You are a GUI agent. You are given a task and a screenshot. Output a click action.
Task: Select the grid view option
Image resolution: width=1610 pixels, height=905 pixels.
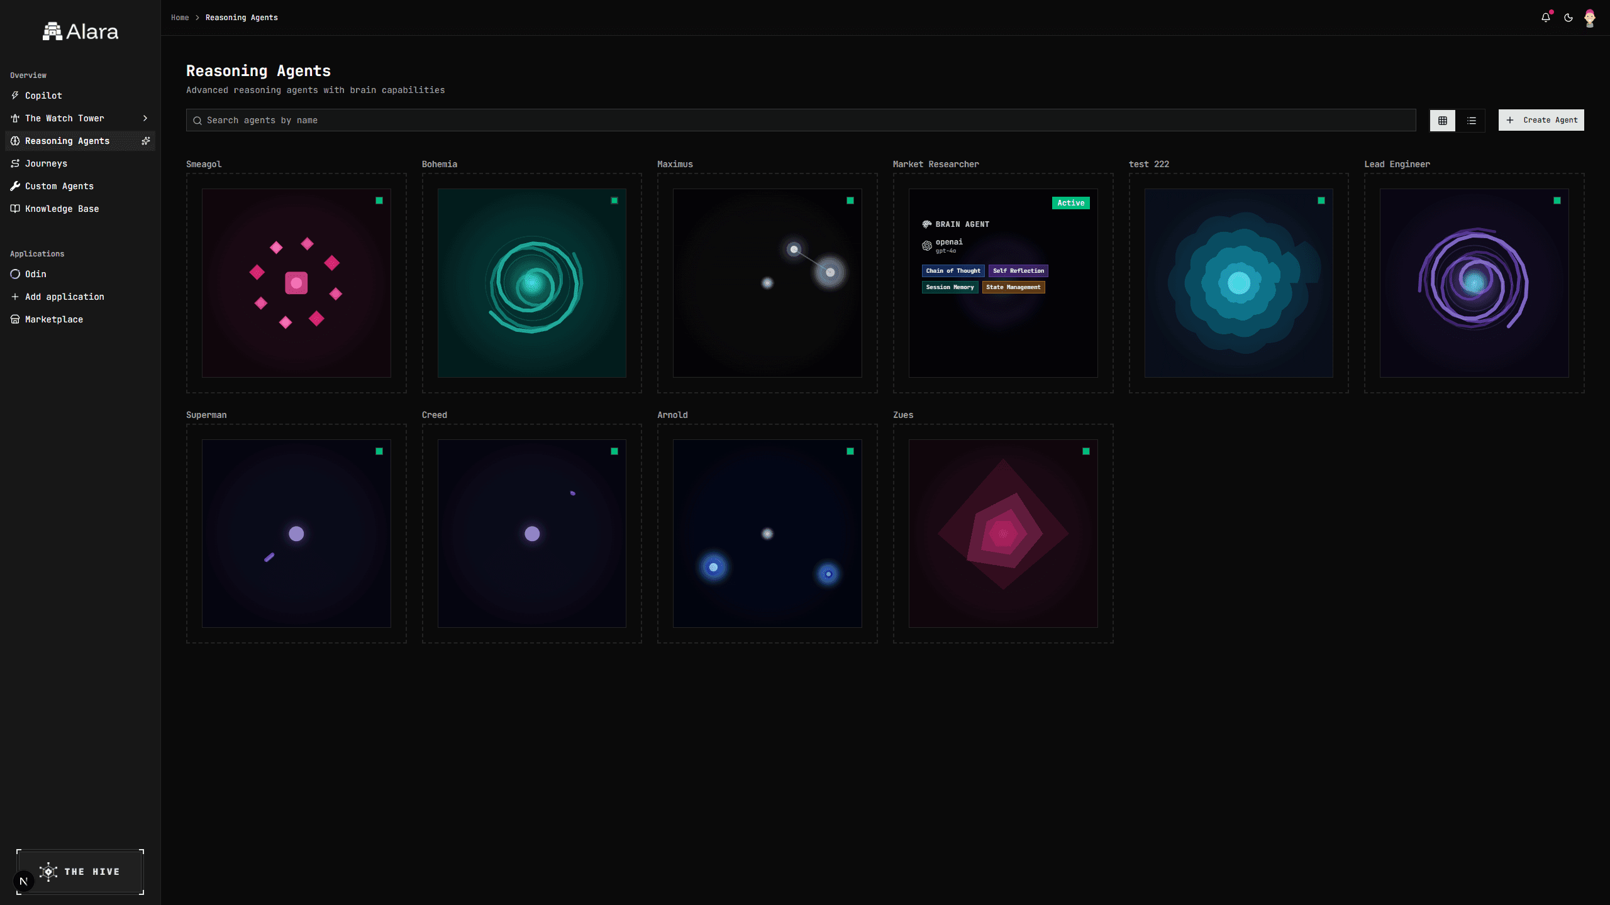pos(1442,120)
